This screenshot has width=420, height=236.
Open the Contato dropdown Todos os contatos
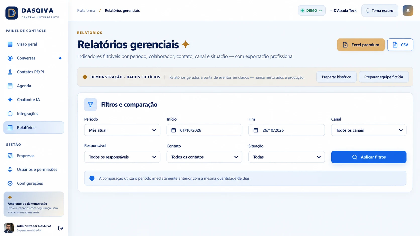(x=204, y=157)
